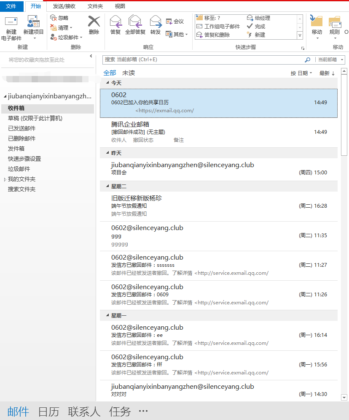Open 任务 in navigation bar

point(120,412)
